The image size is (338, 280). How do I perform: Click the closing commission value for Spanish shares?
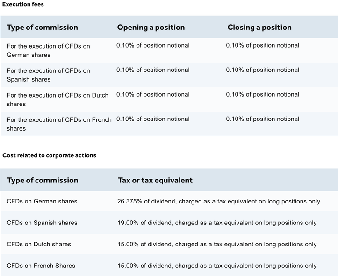(263, 70)
